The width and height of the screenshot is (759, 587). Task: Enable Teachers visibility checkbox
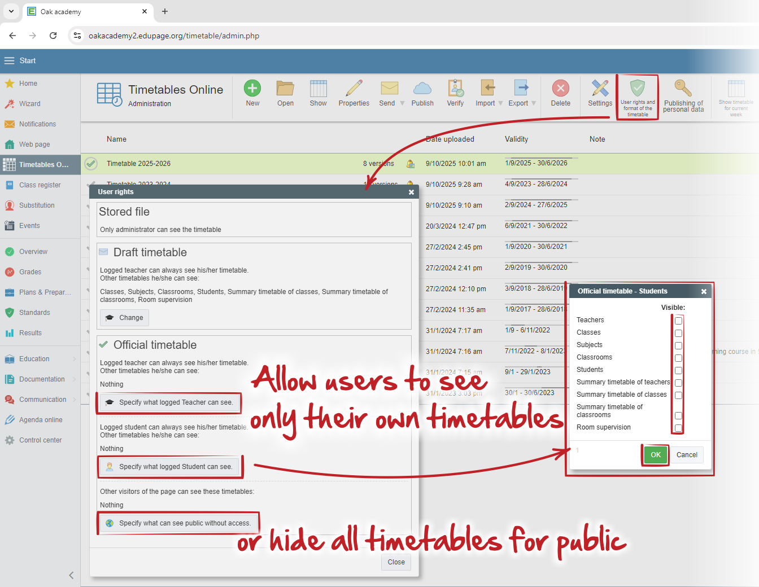(x=678, y=321)
